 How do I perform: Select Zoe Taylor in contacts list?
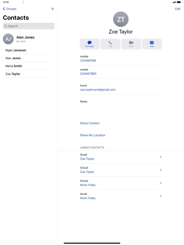[29, 74]
